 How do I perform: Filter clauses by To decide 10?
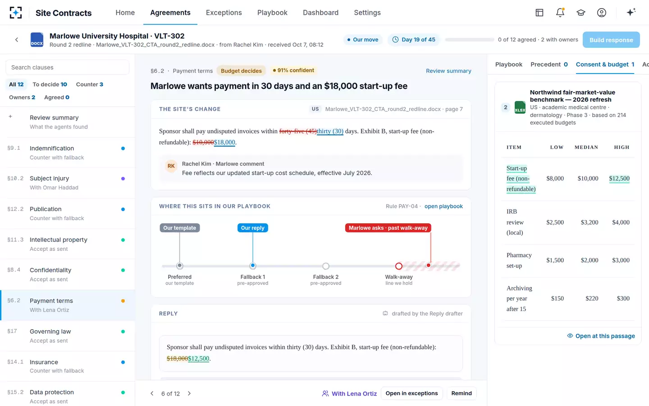click(50, 84)
